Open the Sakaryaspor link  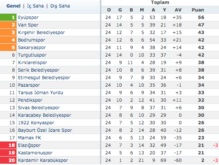pyautogui.click(x=32, y=47)
